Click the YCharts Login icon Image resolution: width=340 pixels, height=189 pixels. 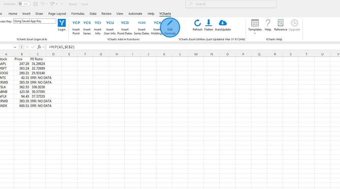coord(61,23)
